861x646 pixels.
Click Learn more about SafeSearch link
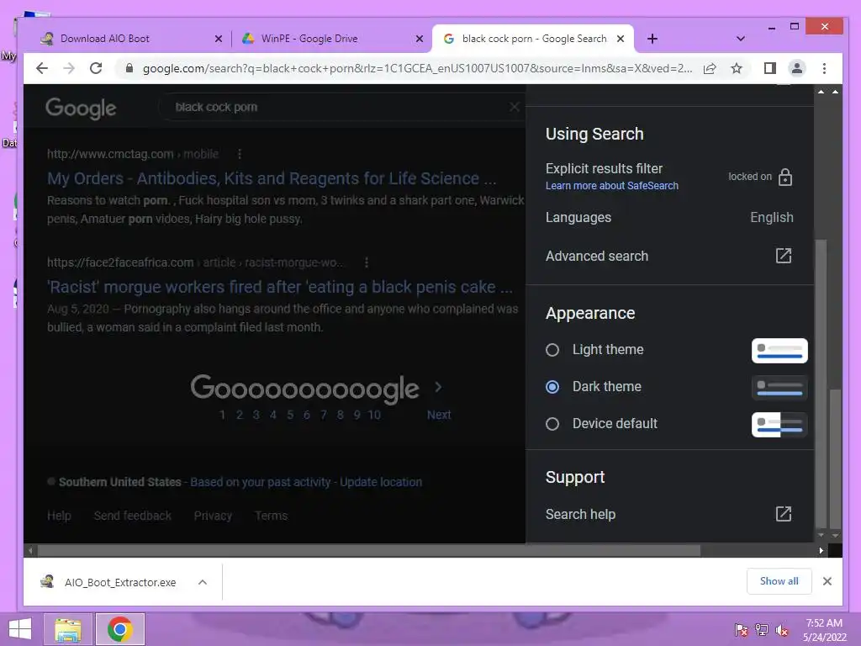pos(612,186)
